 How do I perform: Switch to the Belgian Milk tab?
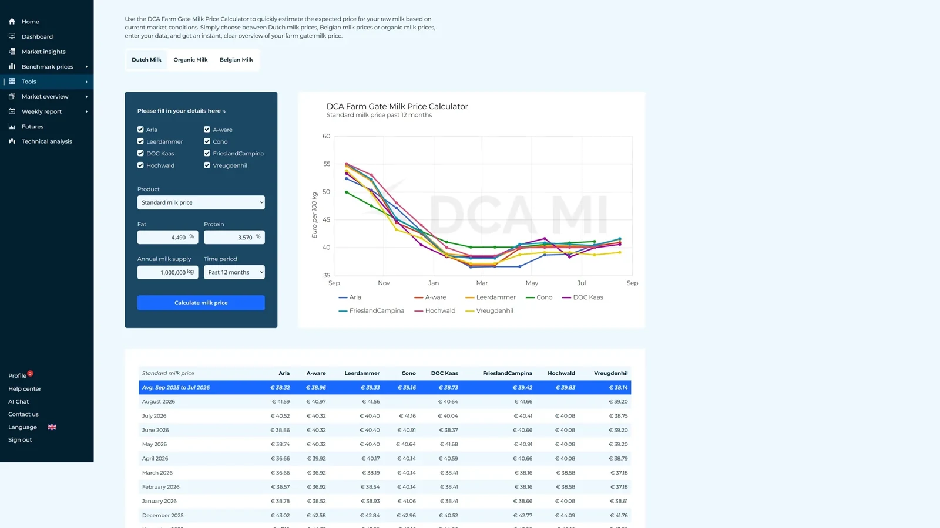[236, 60]
